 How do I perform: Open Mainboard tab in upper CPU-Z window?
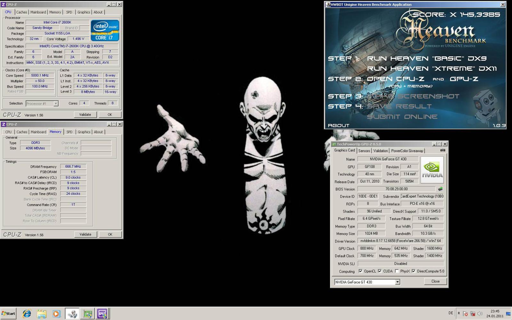[38, 12]
